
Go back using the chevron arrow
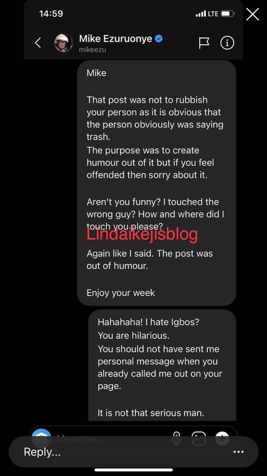(x=38, y=43)
